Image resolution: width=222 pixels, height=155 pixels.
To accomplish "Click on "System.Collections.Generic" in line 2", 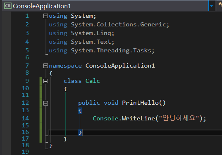I will 118,25.
